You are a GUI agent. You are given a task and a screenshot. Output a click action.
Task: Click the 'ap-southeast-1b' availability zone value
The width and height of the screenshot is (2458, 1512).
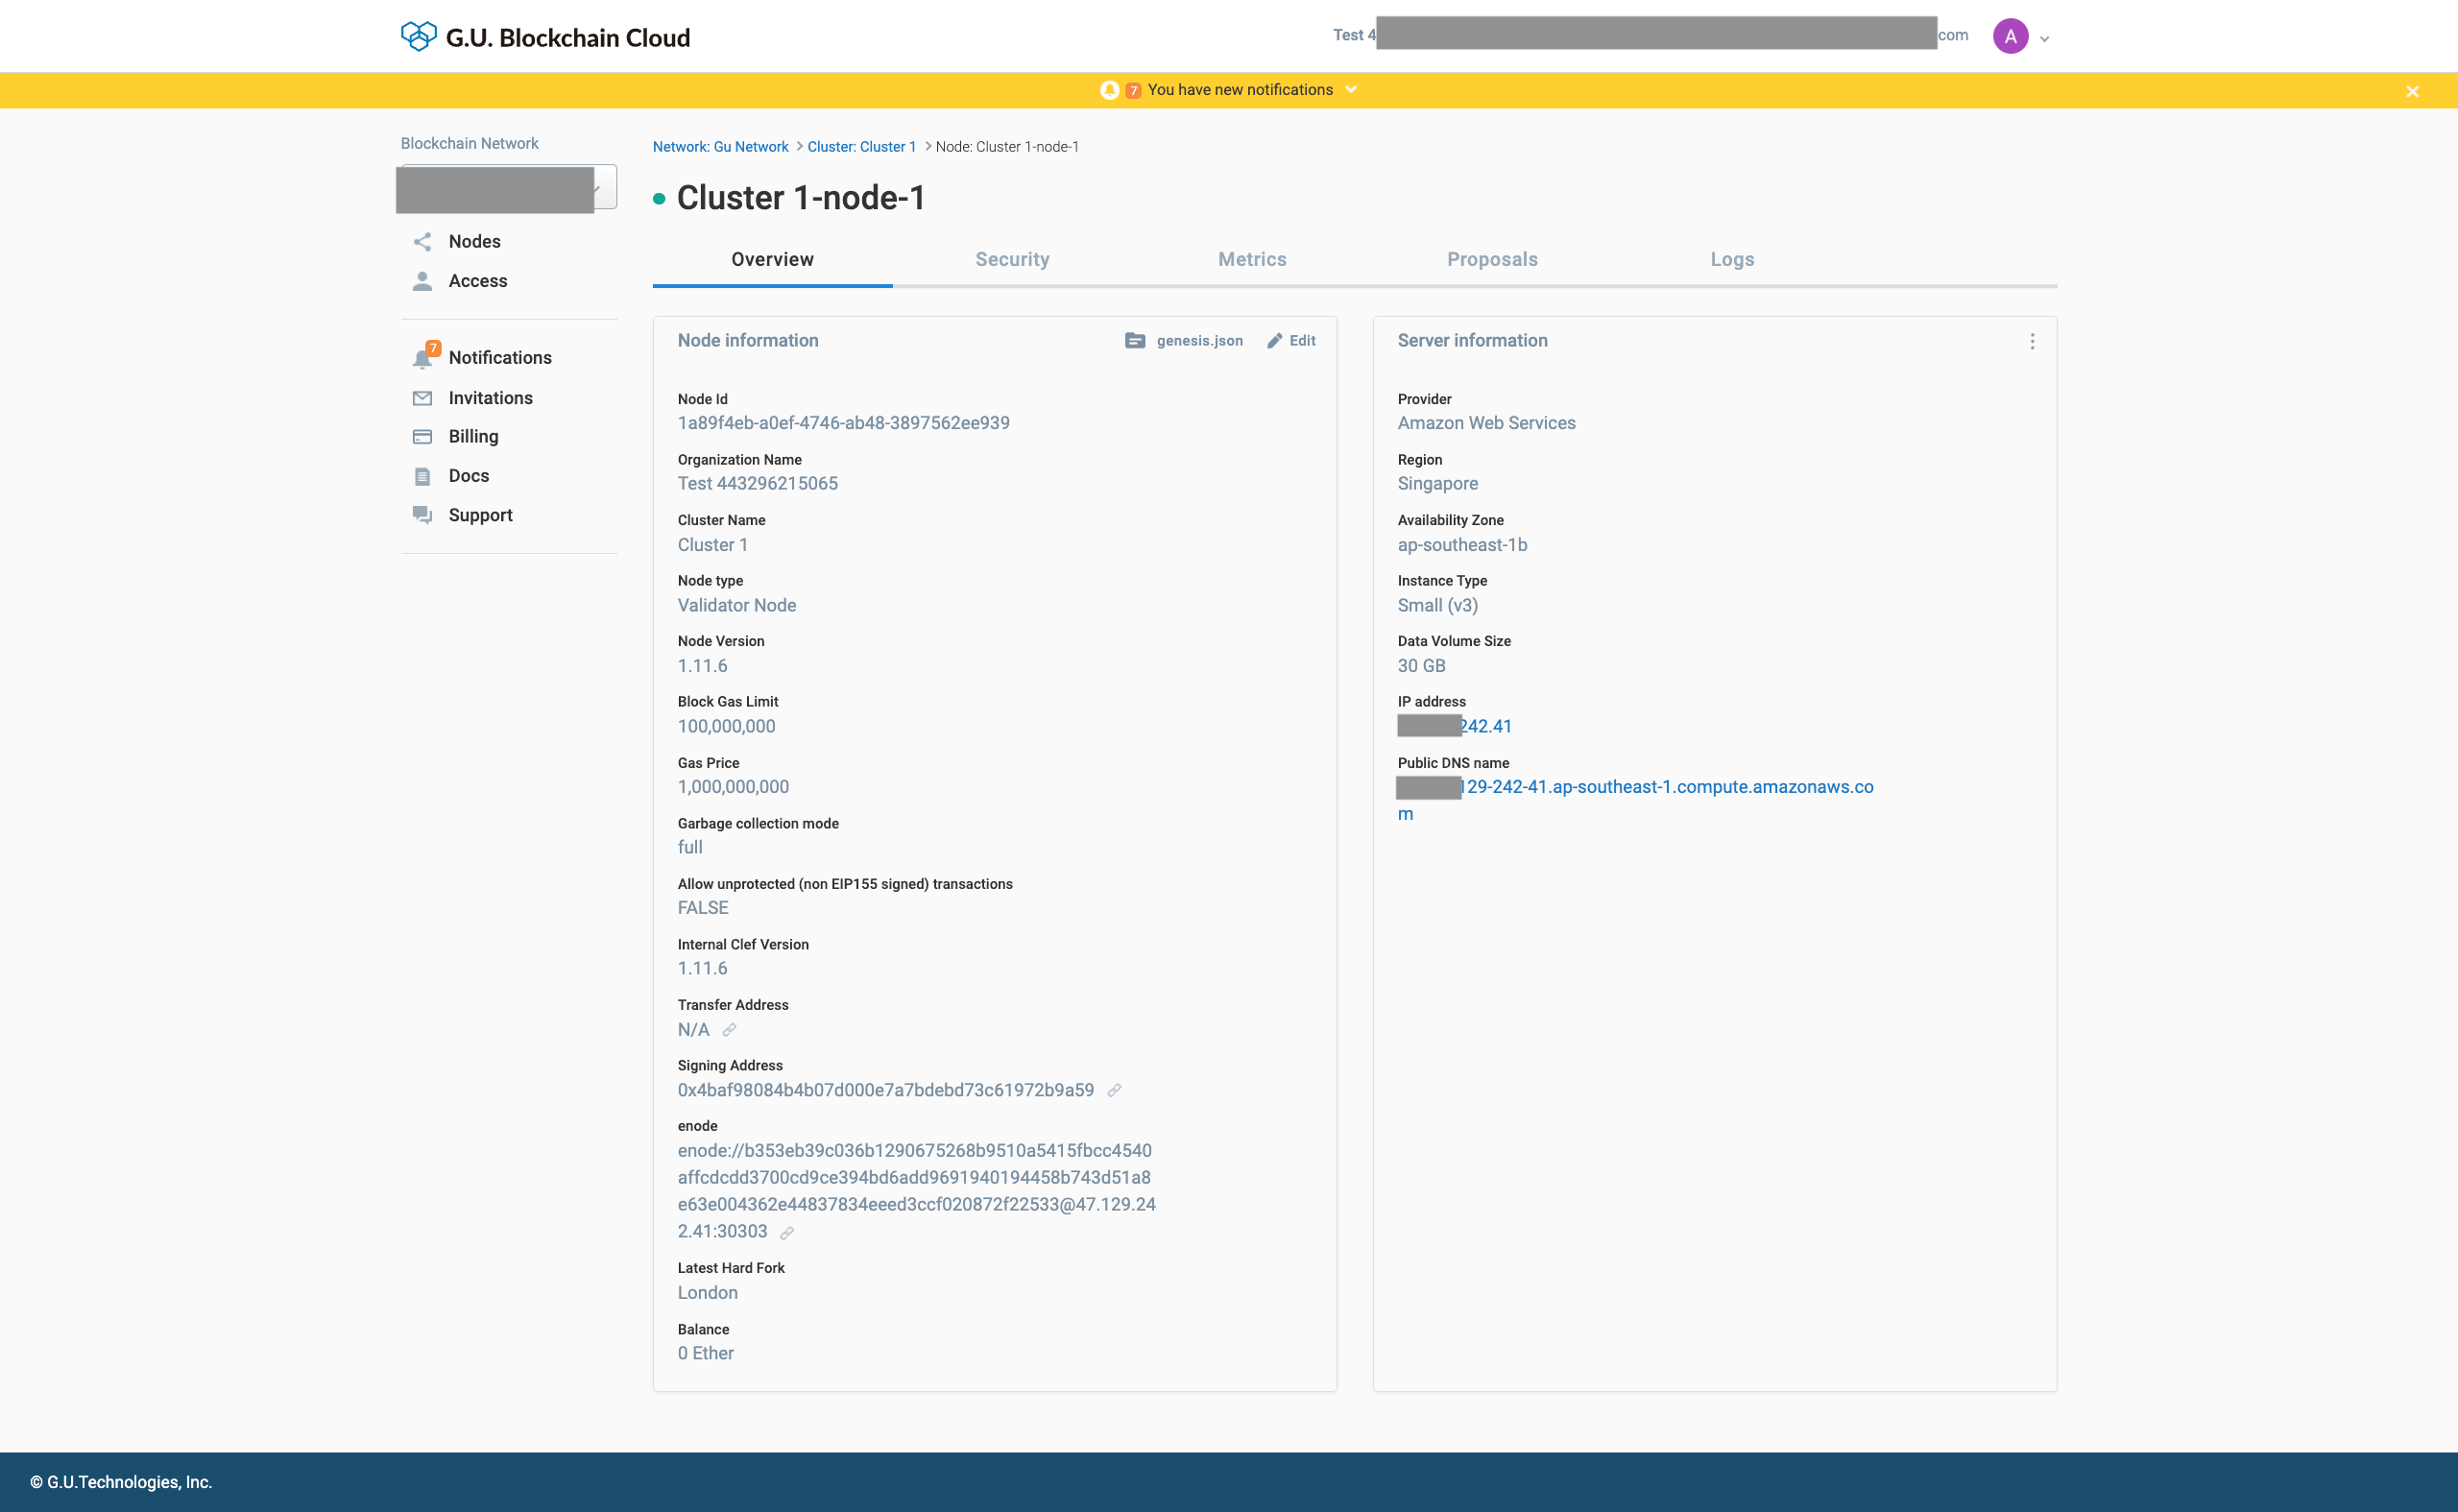[1463, 545]
